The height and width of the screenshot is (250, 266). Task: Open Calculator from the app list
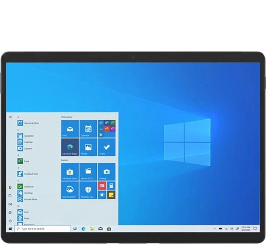tap(26, 136)
